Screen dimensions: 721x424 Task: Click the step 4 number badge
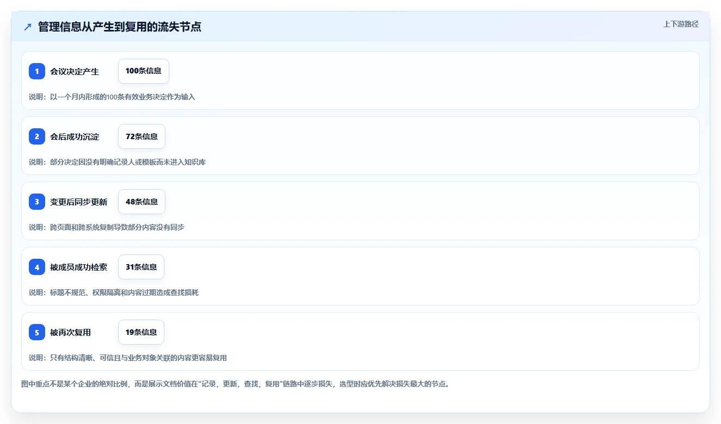point(37,267)
